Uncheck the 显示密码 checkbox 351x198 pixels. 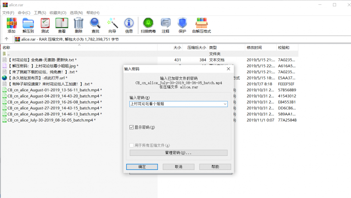coord(132,127)
